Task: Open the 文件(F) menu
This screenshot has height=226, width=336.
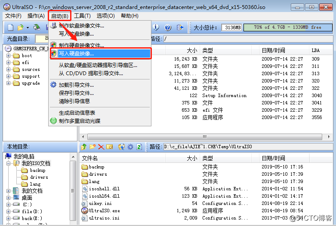Action: (x=13, y=16)
